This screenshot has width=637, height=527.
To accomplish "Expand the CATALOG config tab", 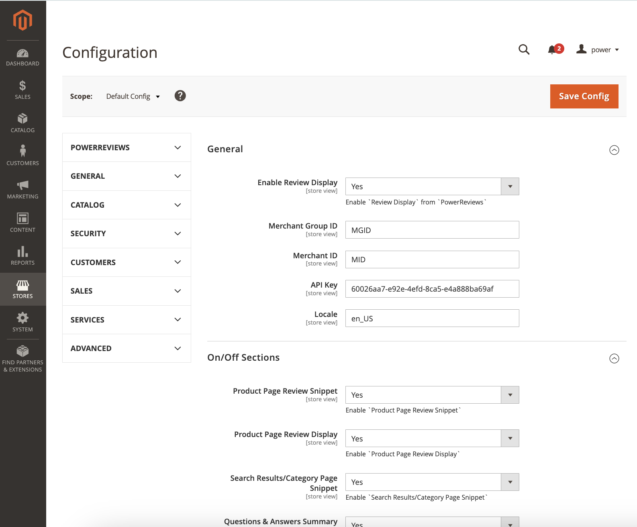I will [x=127, y=205].
